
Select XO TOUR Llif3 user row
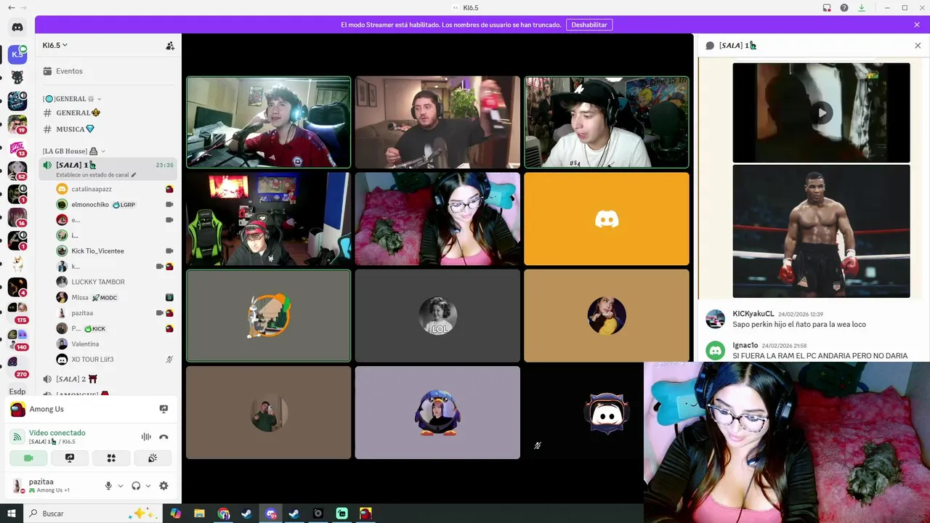(115, 360)
